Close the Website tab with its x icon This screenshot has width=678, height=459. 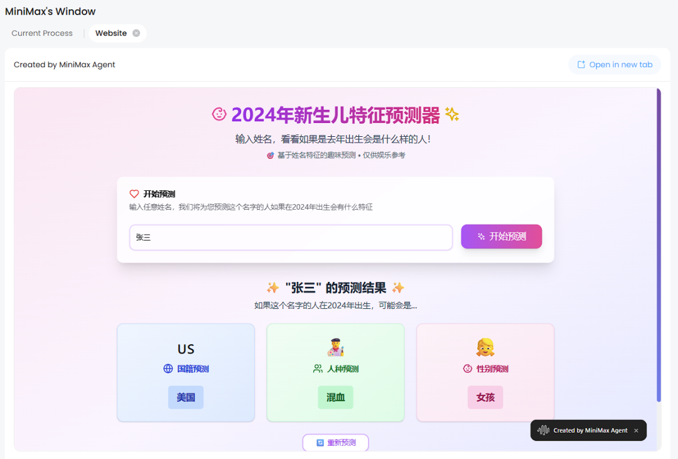[x=136, y=33]
